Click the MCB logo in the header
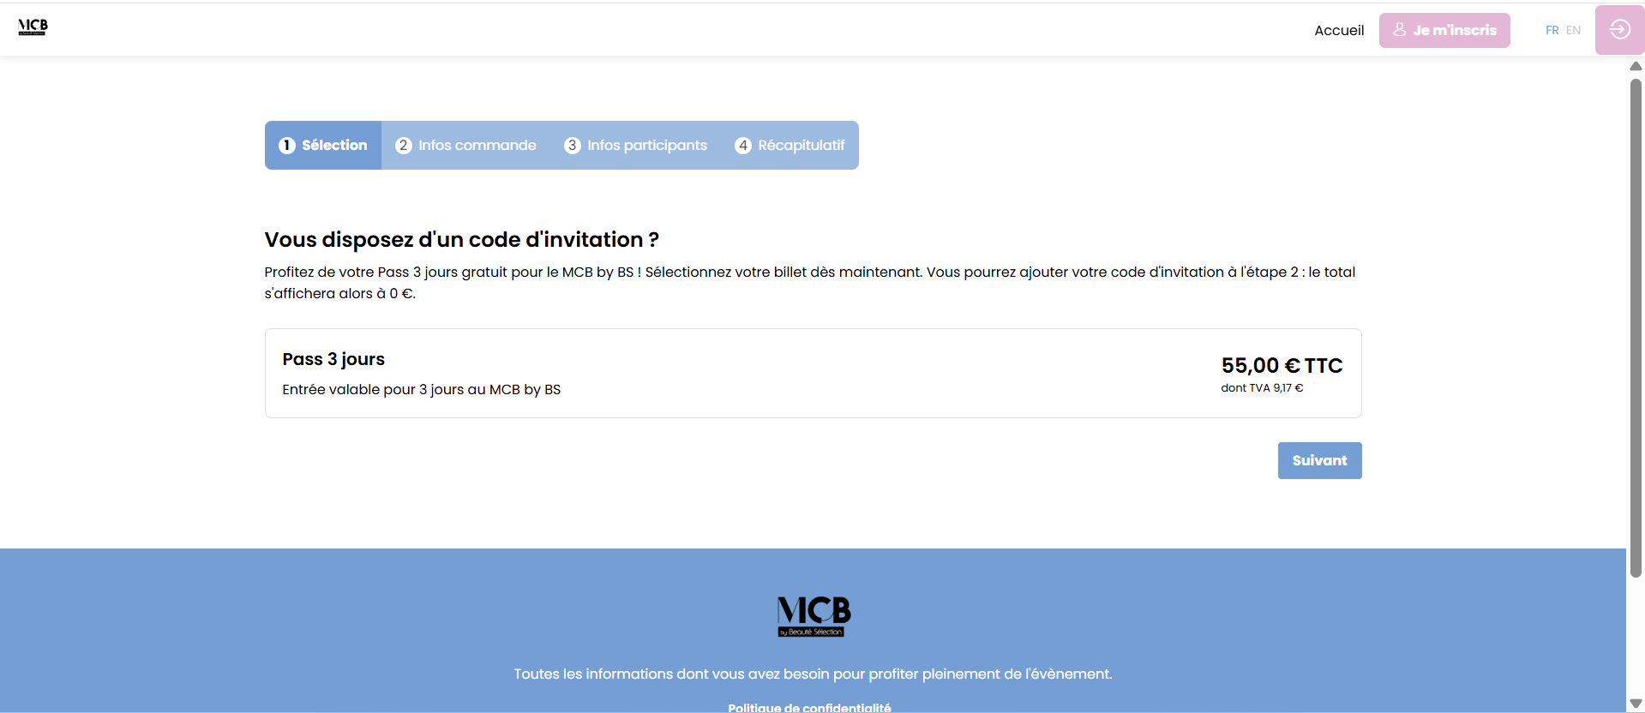Image resolution: width=1645 pixels, height=713 pixels. [33, 27]
